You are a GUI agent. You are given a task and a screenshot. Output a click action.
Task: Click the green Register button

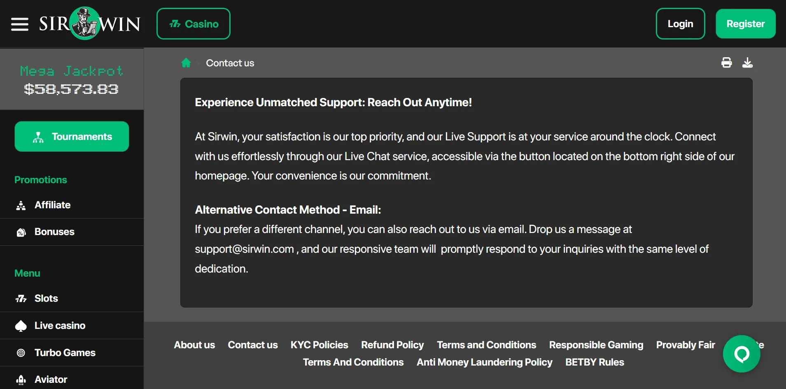(x=745, y=24)
